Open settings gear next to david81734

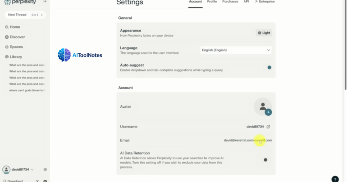pyautogui.click(x=45, y=169)
